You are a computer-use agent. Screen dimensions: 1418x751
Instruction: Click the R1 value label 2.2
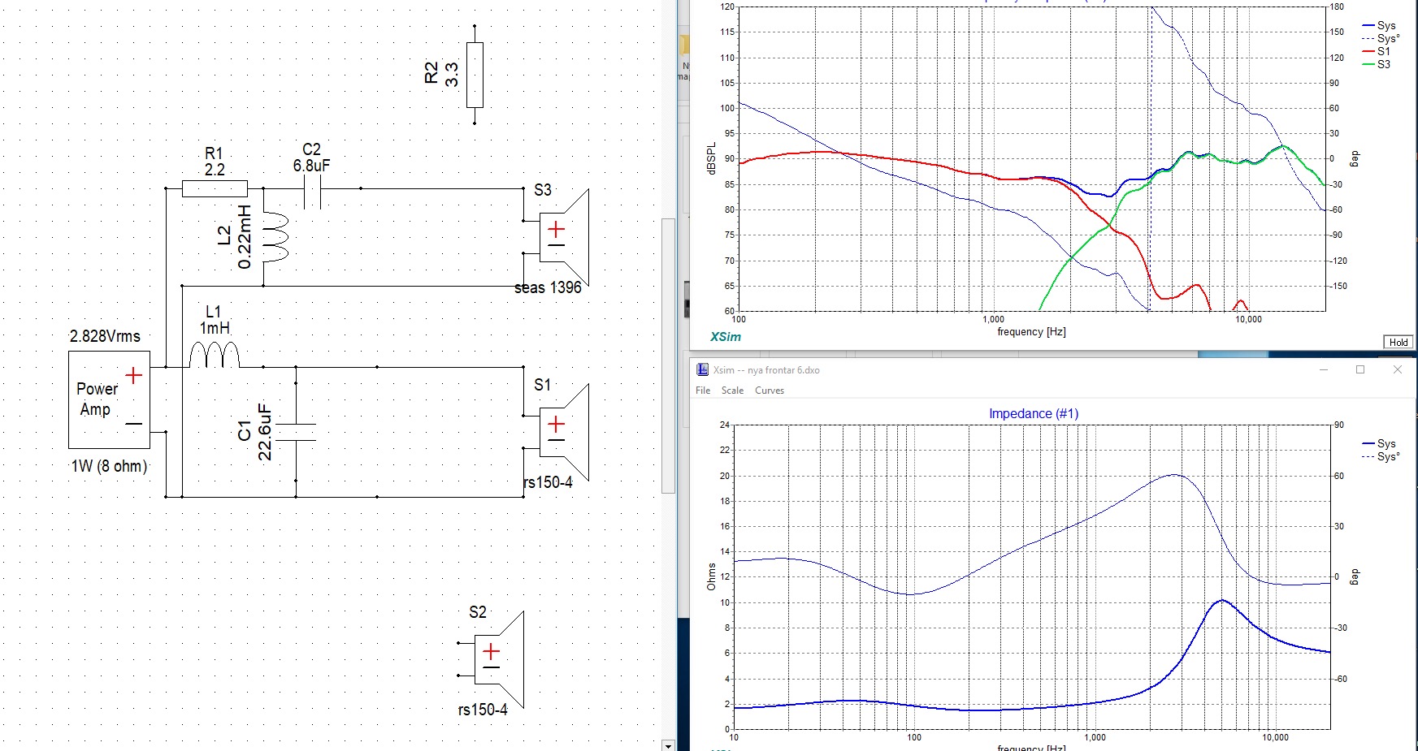pyautogui.click(x=215, y=170)
